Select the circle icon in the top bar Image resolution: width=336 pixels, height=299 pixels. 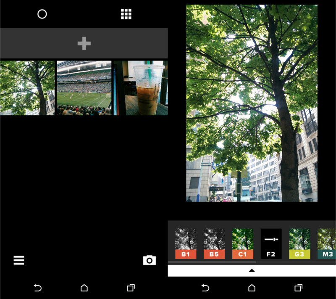click(42, 14)
